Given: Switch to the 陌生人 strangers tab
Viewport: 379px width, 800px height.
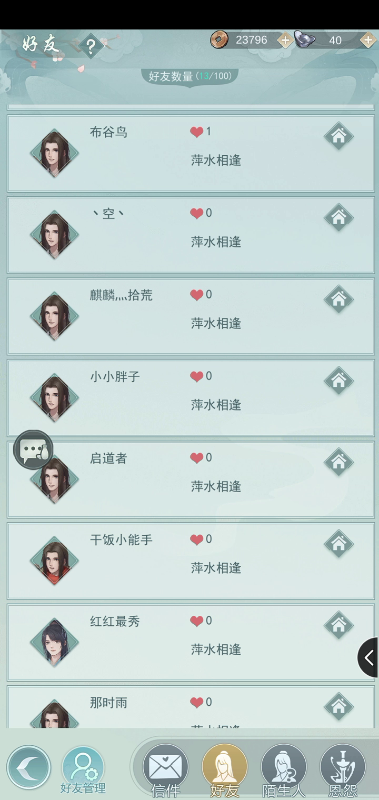Looking at the screenshot, I should [x=284, y=771].
